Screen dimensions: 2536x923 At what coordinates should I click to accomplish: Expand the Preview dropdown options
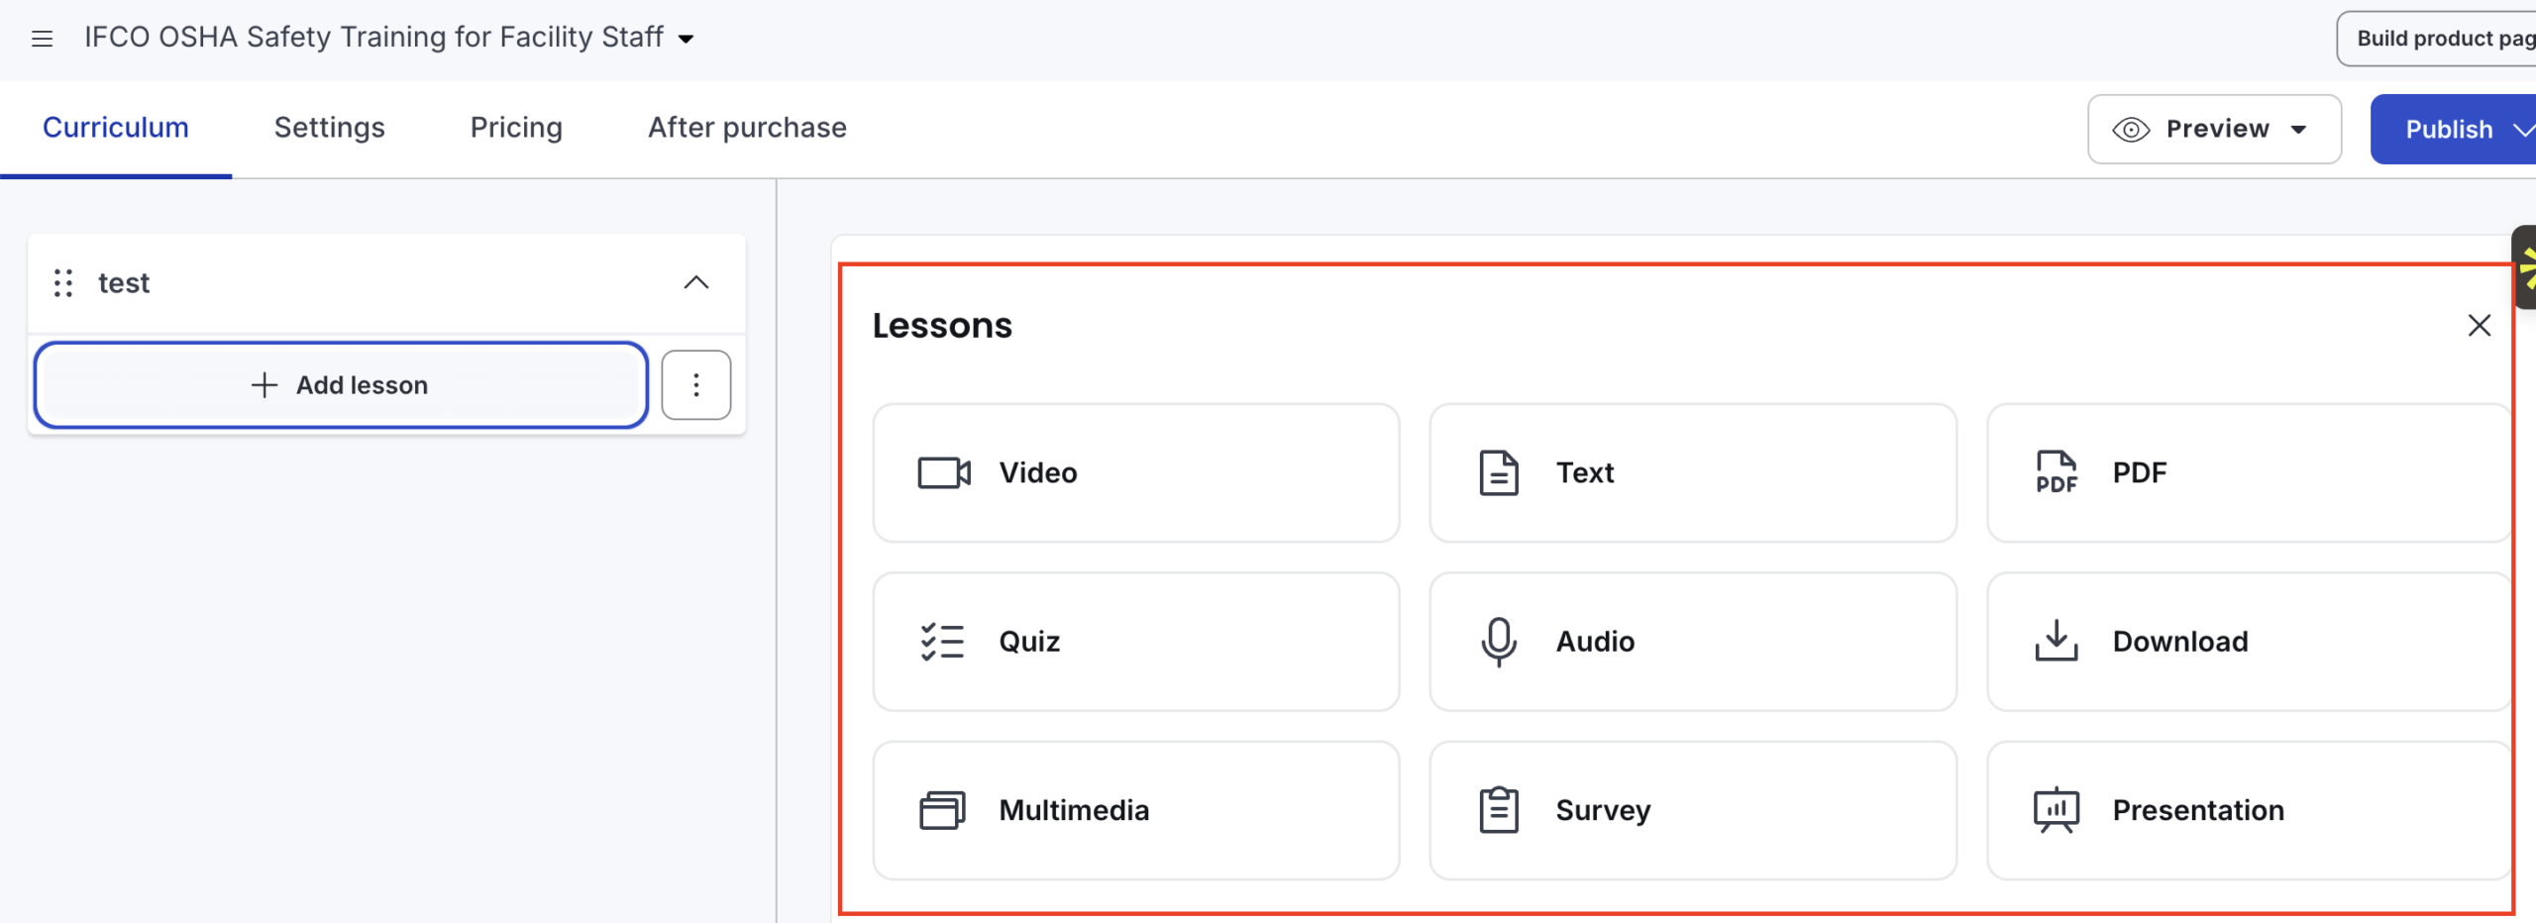[x=2299, y=130]
